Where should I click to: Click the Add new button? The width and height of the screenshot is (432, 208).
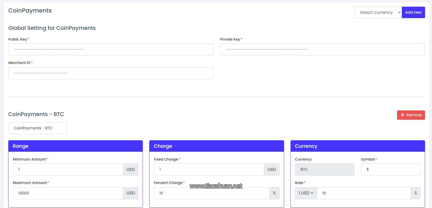[413, 13]
